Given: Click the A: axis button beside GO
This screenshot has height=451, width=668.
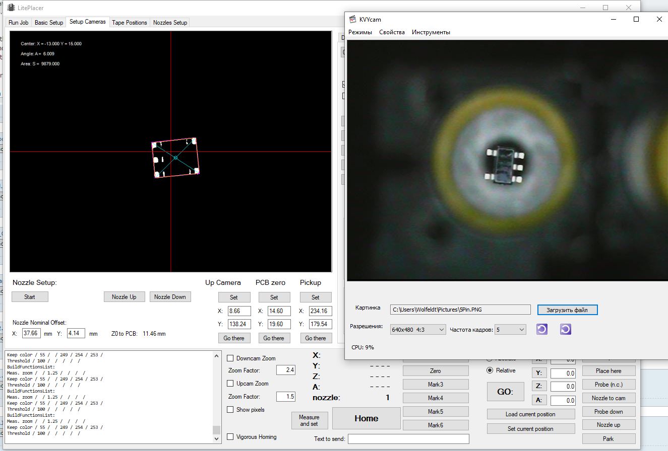Looking at the screenshot, I should click(539, 401).
